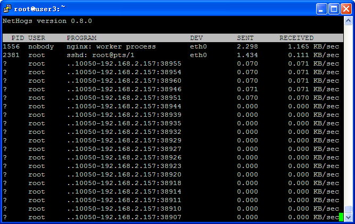Click the PuTTY icon in title bar
The image size is (355, 224).
7,9
